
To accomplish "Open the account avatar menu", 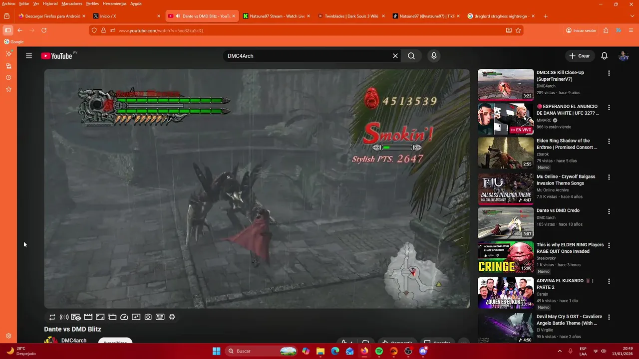I will 624,56.
